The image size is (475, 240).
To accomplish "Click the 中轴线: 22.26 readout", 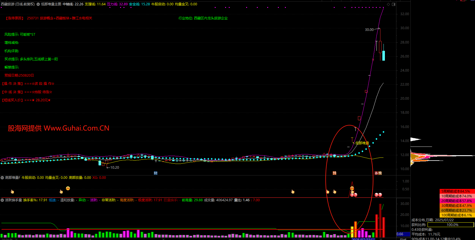I will click(x=73, y=4).
